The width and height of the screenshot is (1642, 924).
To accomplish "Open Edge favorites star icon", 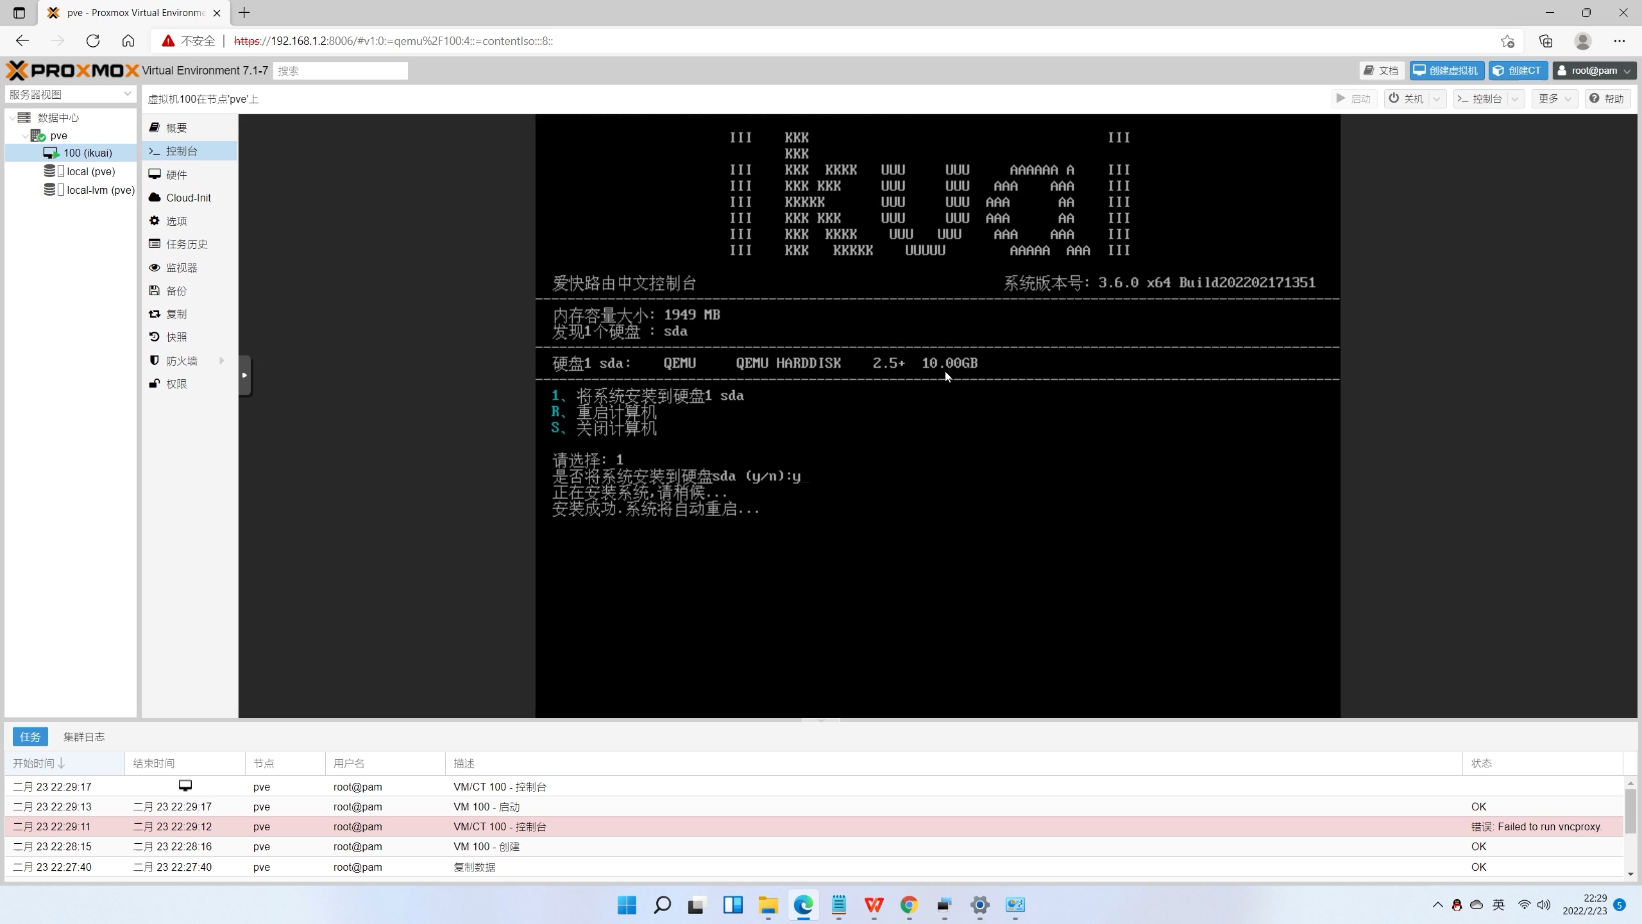I will (x=1507, y=41).
